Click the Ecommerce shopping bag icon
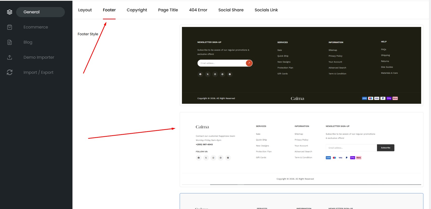The image size is (431, 209). tap(10, 27)
